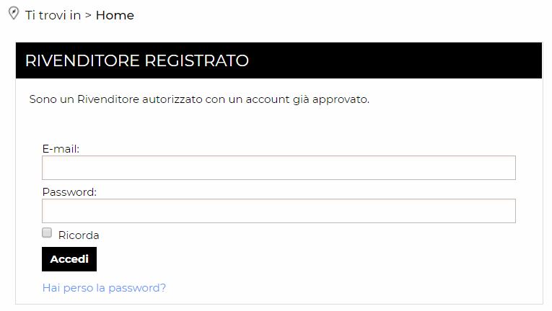Focus the Password input field
552x311 pixels.
click(279, 211)
